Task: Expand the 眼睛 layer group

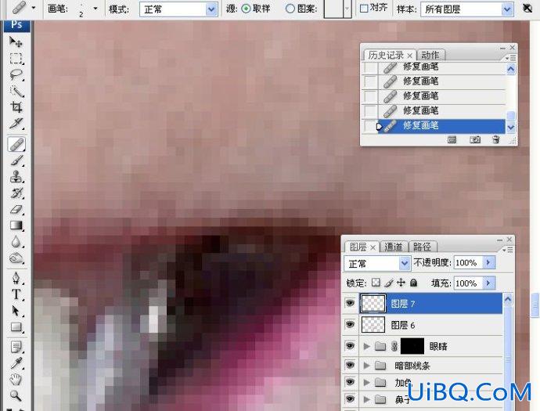Action: click(367, 346)
